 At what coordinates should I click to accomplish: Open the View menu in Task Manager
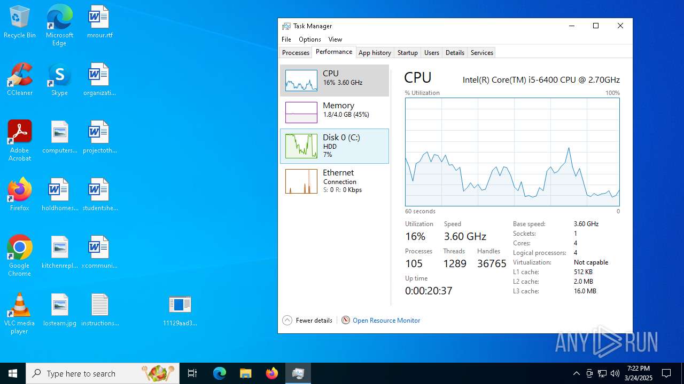coord(335,39)
